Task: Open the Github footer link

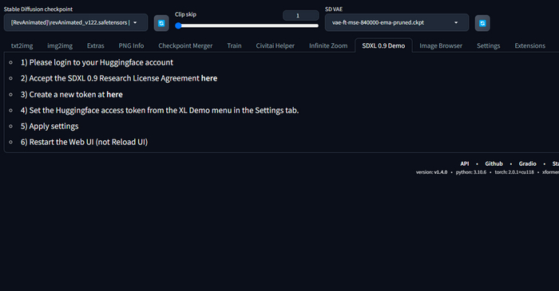Action: tap(494, 163)
